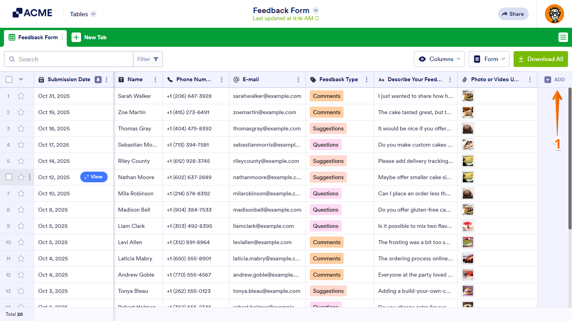Open Feedback Type column options menu
Image resolution: width=572 pixels, height=321 pixels.
[x=367, y=80]
